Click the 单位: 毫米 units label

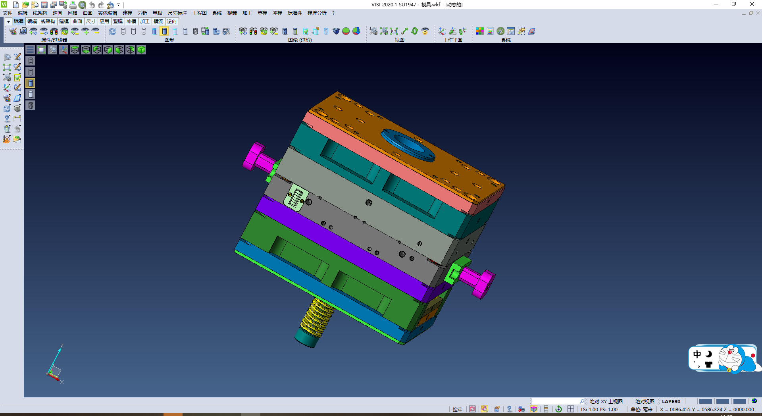coord(641,409)
